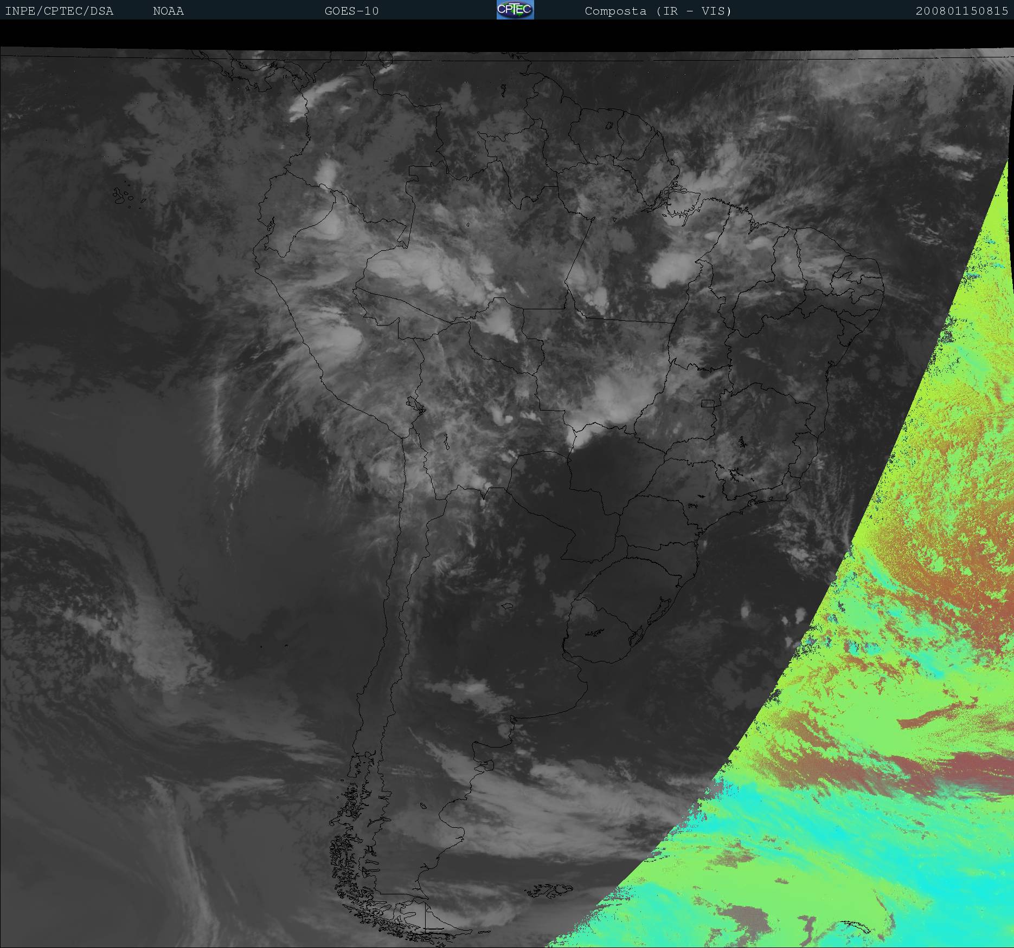The height and width of the screenshot is (948, 1014).
Task: Click the NOAA label in the header
Action: [x=168, y=11]
